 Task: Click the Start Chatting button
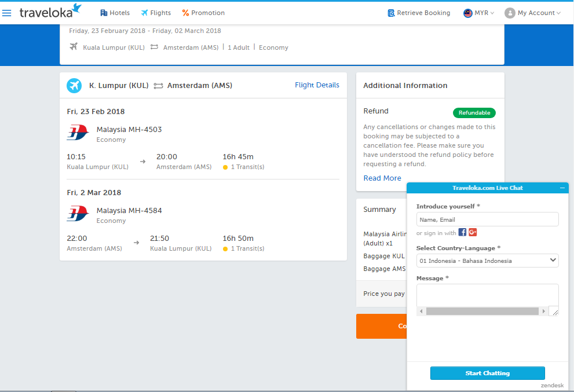487,373
